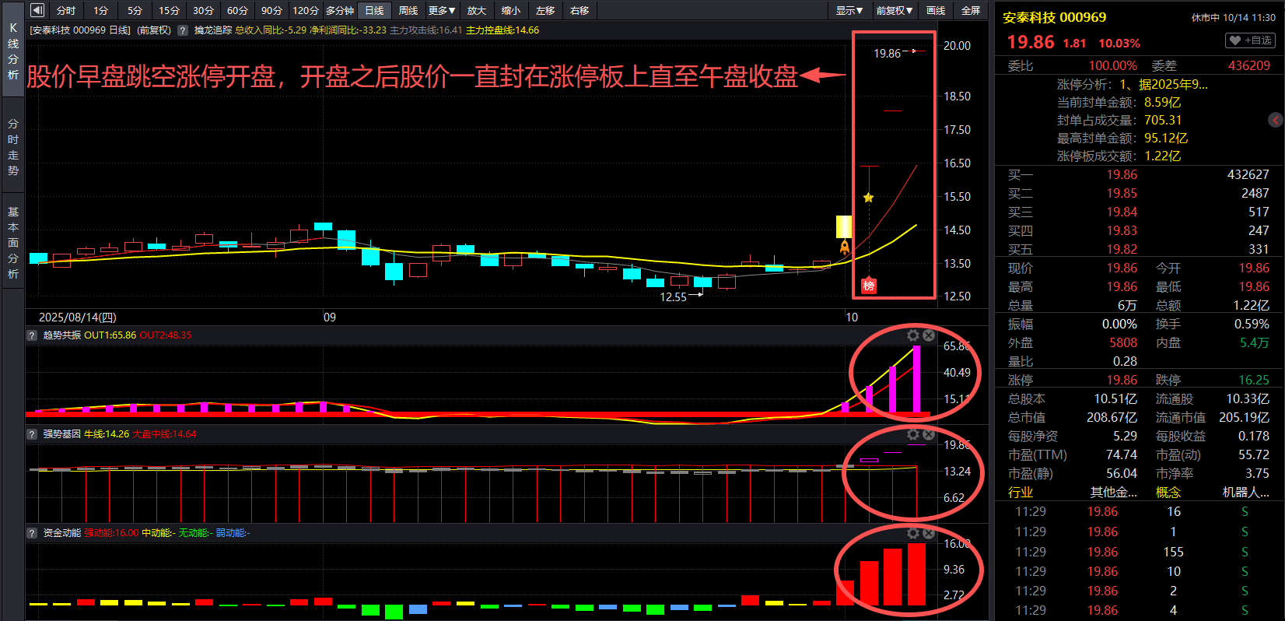Click 换手 0.59% value

point(1252,324)
